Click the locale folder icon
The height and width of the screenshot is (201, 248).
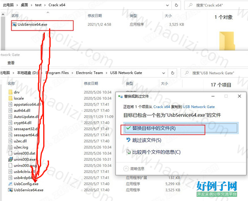(10, 98)
